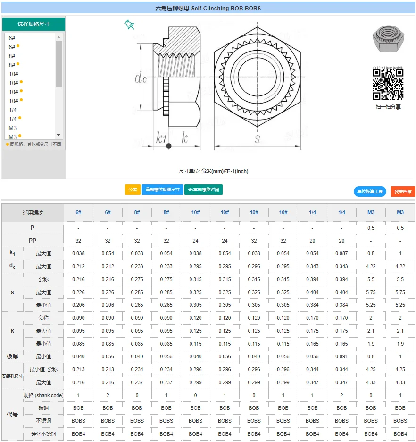Open the 单位换算工具 unit converter
This screenshot has width=416, height=442.
point(370,191)
